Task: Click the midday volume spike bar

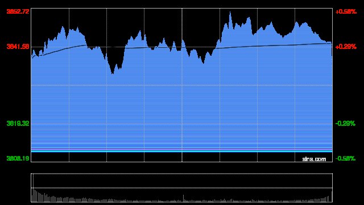Action: (x=183, y=198)
